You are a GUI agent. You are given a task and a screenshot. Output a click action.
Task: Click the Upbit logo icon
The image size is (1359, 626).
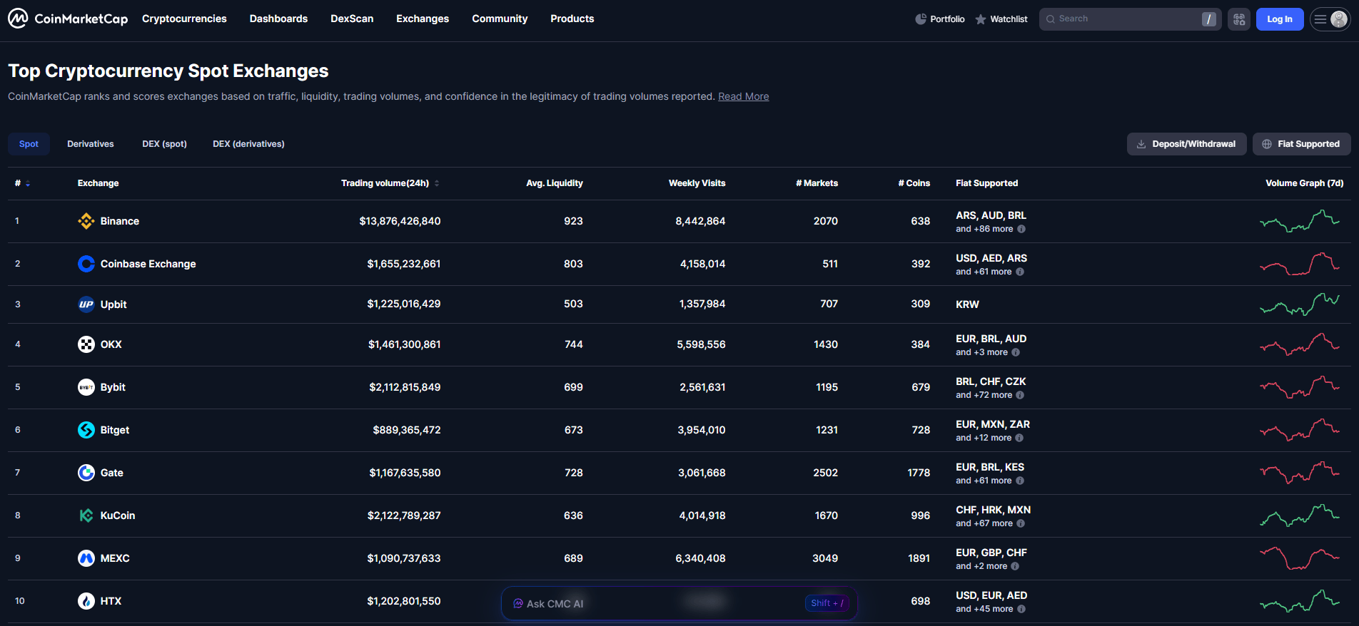86,304
